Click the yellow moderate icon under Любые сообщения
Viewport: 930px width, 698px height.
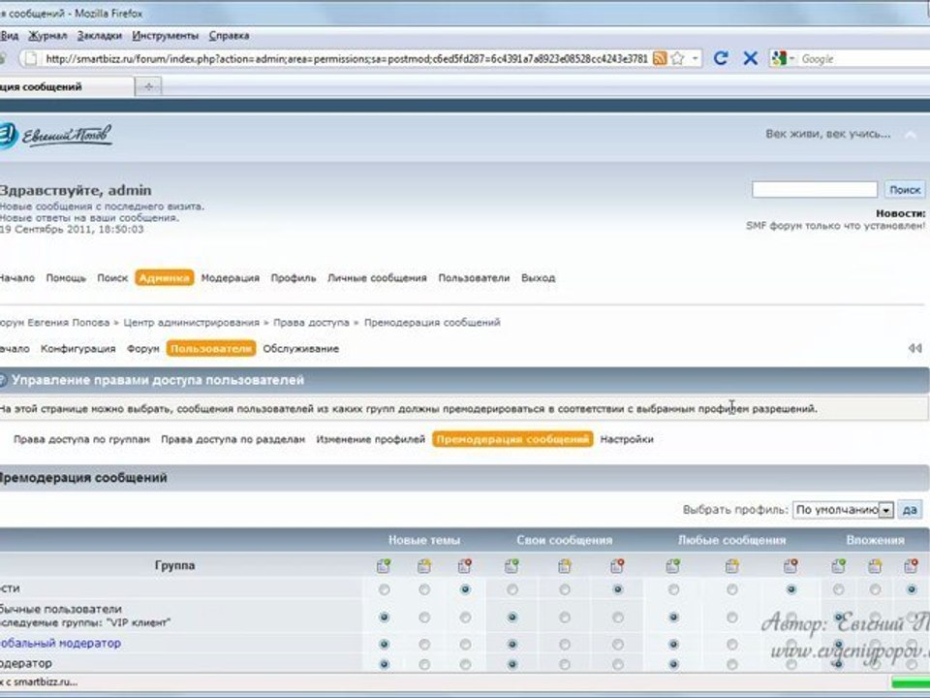(x=732, y=565)
